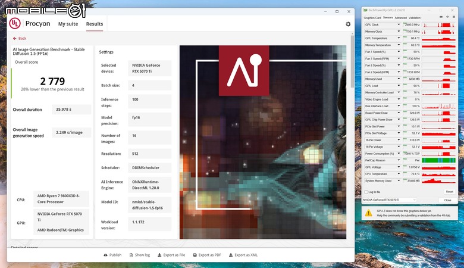Click the generated AI image preview
464x268 pixels.
click(x=263, y=142)
